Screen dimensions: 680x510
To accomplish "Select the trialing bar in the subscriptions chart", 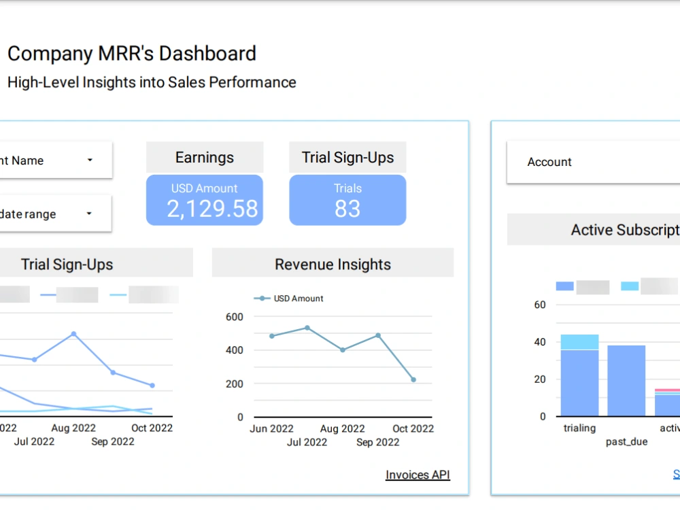I will (579, 374).
